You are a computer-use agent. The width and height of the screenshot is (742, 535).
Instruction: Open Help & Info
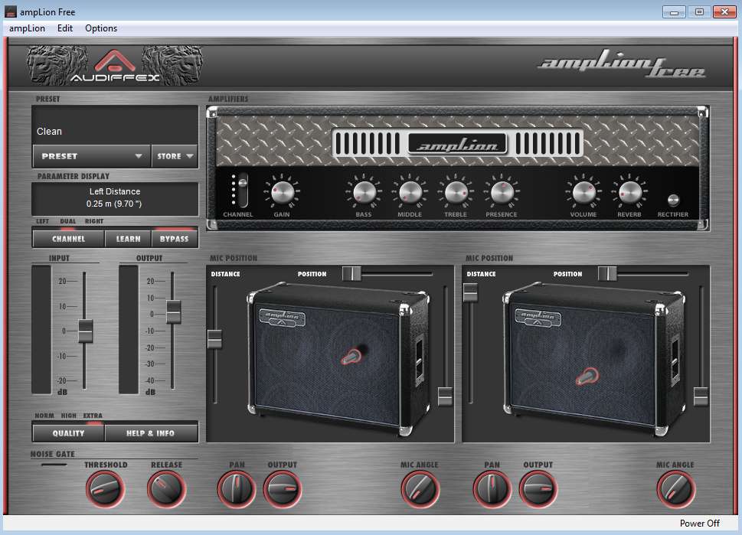point(151,433)
